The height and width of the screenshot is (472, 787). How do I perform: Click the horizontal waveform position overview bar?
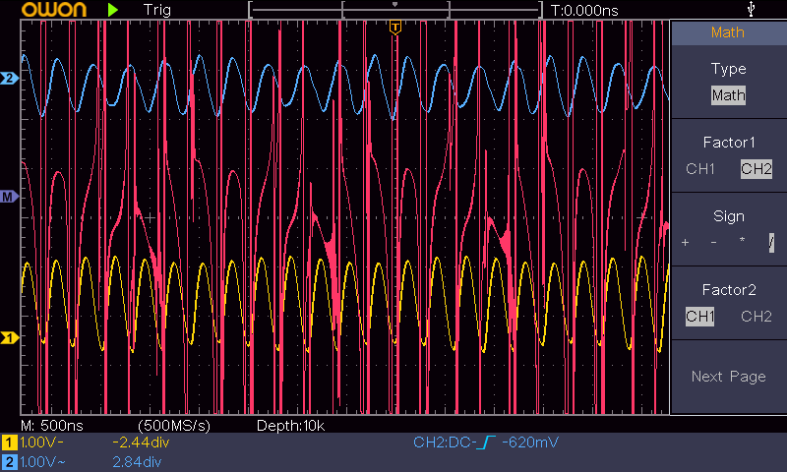pos(395,10)
